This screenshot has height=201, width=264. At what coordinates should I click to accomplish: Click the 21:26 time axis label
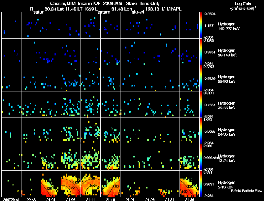150,200
